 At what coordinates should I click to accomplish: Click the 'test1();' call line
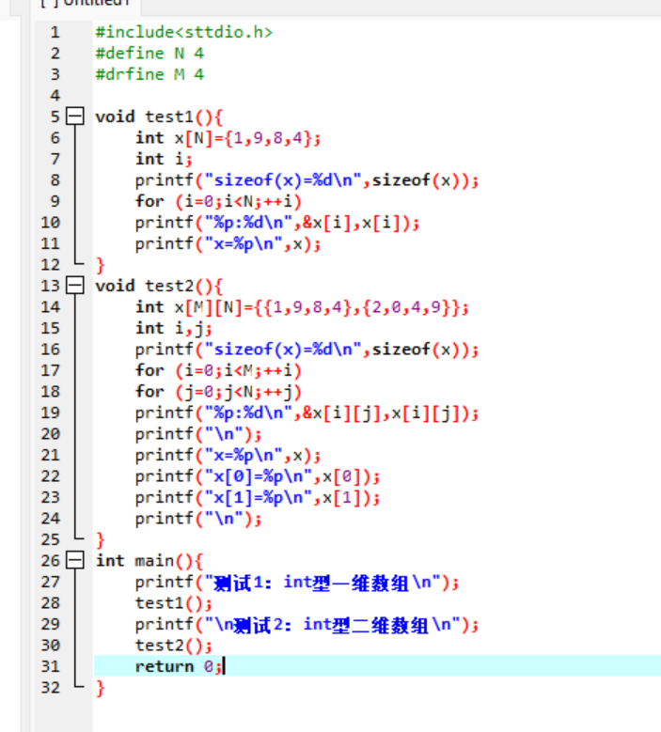[173, 603]
